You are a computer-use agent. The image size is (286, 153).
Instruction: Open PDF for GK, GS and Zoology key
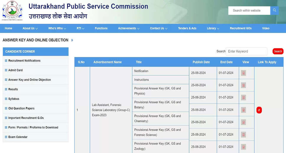(243, 147)
